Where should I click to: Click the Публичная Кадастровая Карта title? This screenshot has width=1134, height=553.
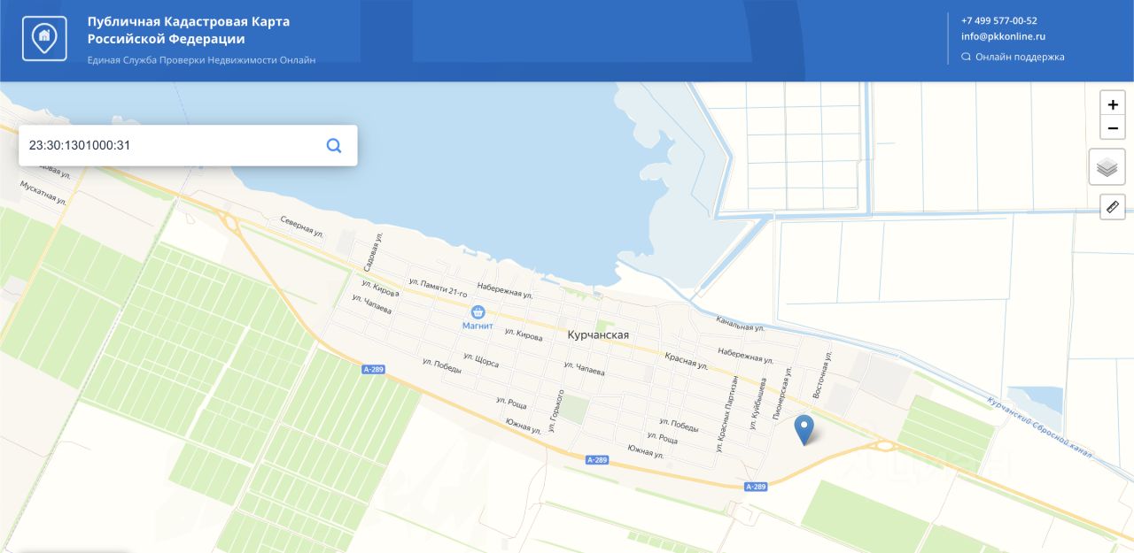click(189, 30)
